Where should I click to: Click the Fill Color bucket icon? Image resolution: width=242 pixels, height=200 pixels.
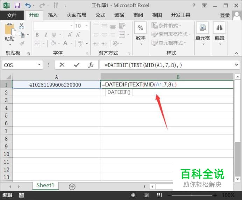[x=53, y=43]
